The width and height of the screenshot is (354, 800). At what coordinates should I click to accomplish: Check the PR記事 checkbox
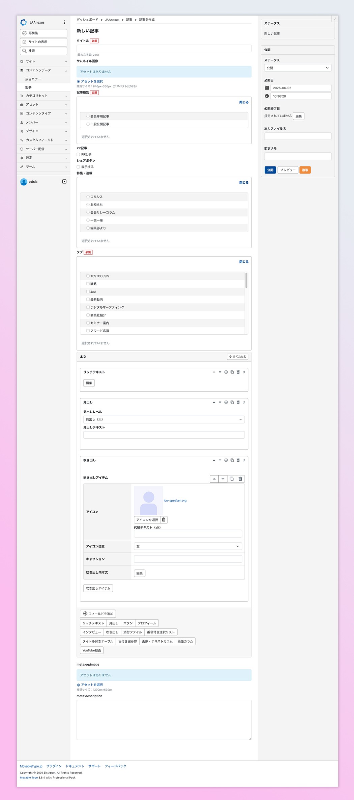pyautogui.click(x=78, y=154)
